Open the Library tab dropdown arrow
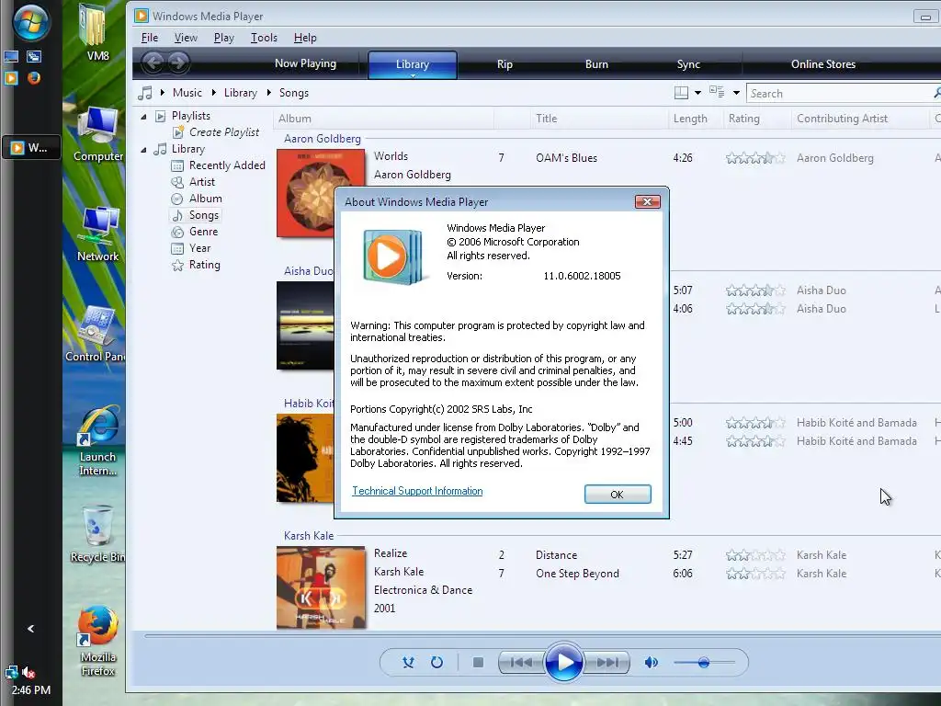941x706 pixels. (413, 75)
